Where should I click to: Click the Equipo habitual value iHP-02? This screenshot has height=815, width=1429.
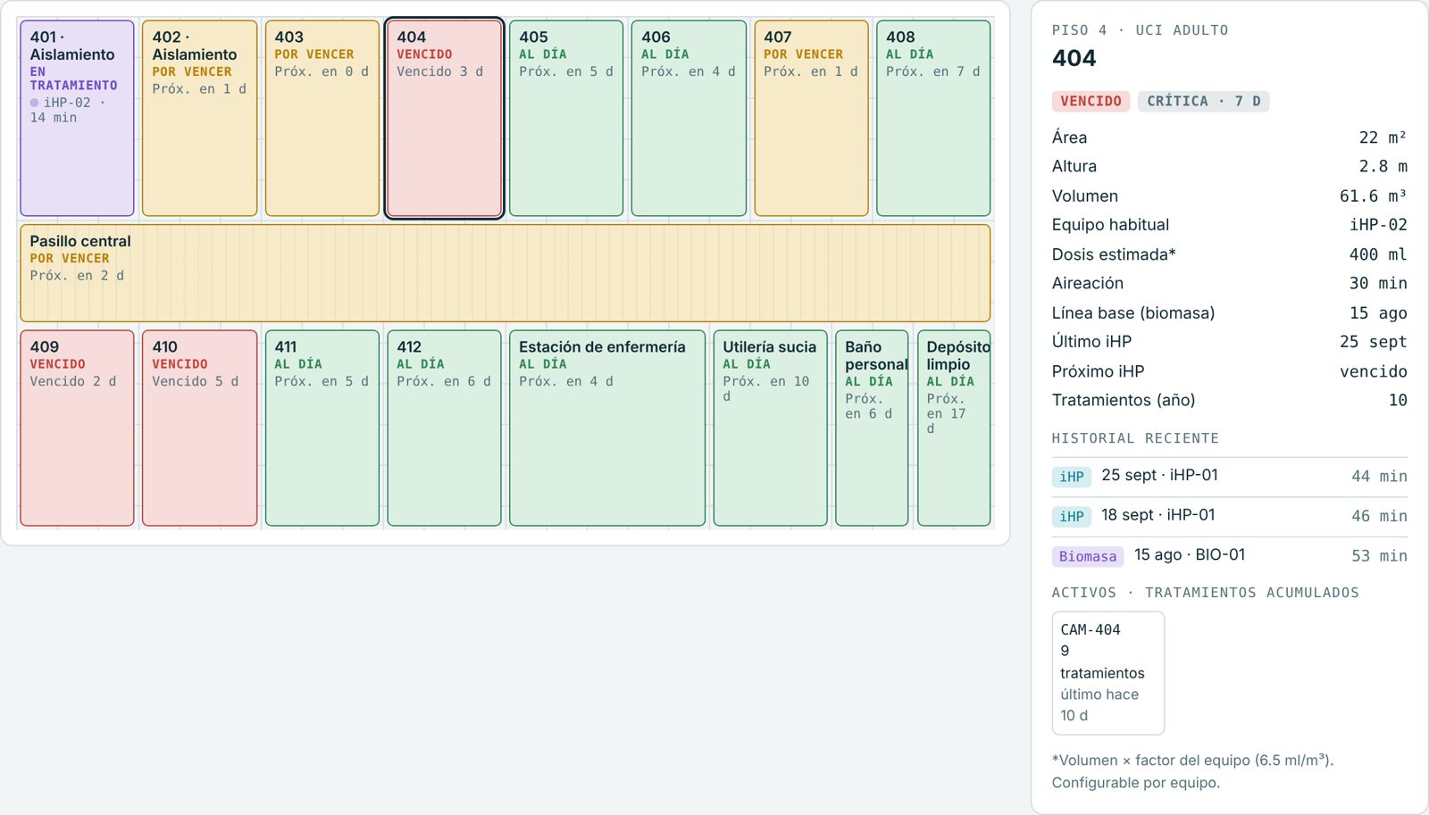[1378, 225]
